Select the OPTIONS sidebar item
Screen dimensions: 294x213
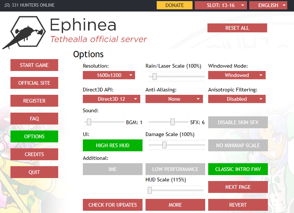(x=34, y=136)
